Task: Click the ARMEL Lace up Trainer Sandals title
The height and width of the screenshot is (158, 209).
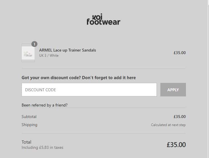Action: (68, 50)
